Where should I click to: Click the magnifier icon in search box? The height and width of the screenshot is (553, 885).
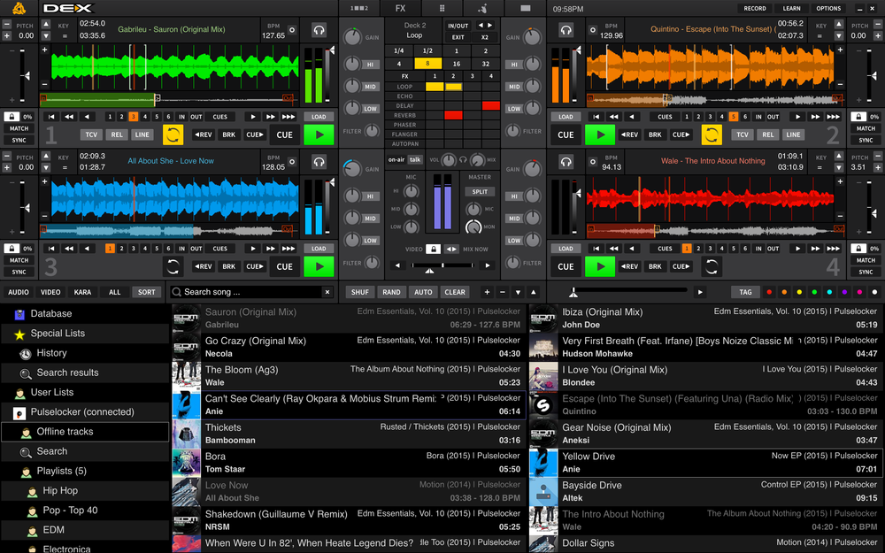coord(177,292)
